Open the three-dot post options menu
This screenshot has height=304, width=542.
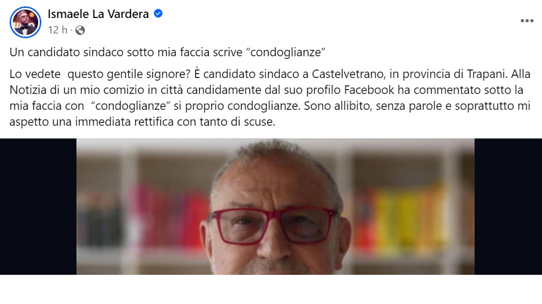527,21
